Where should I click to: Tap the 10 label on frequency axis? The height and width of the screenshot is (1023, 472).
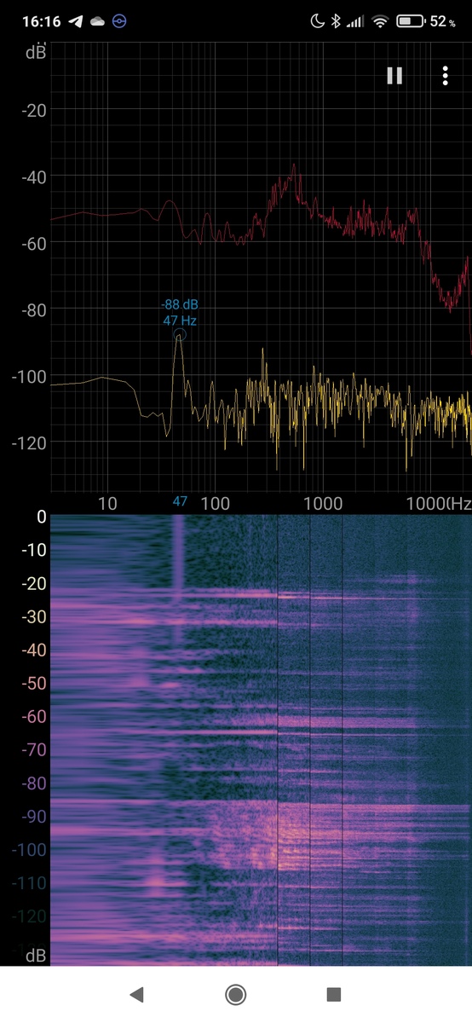pyautogui.click(x=107, y=503)
